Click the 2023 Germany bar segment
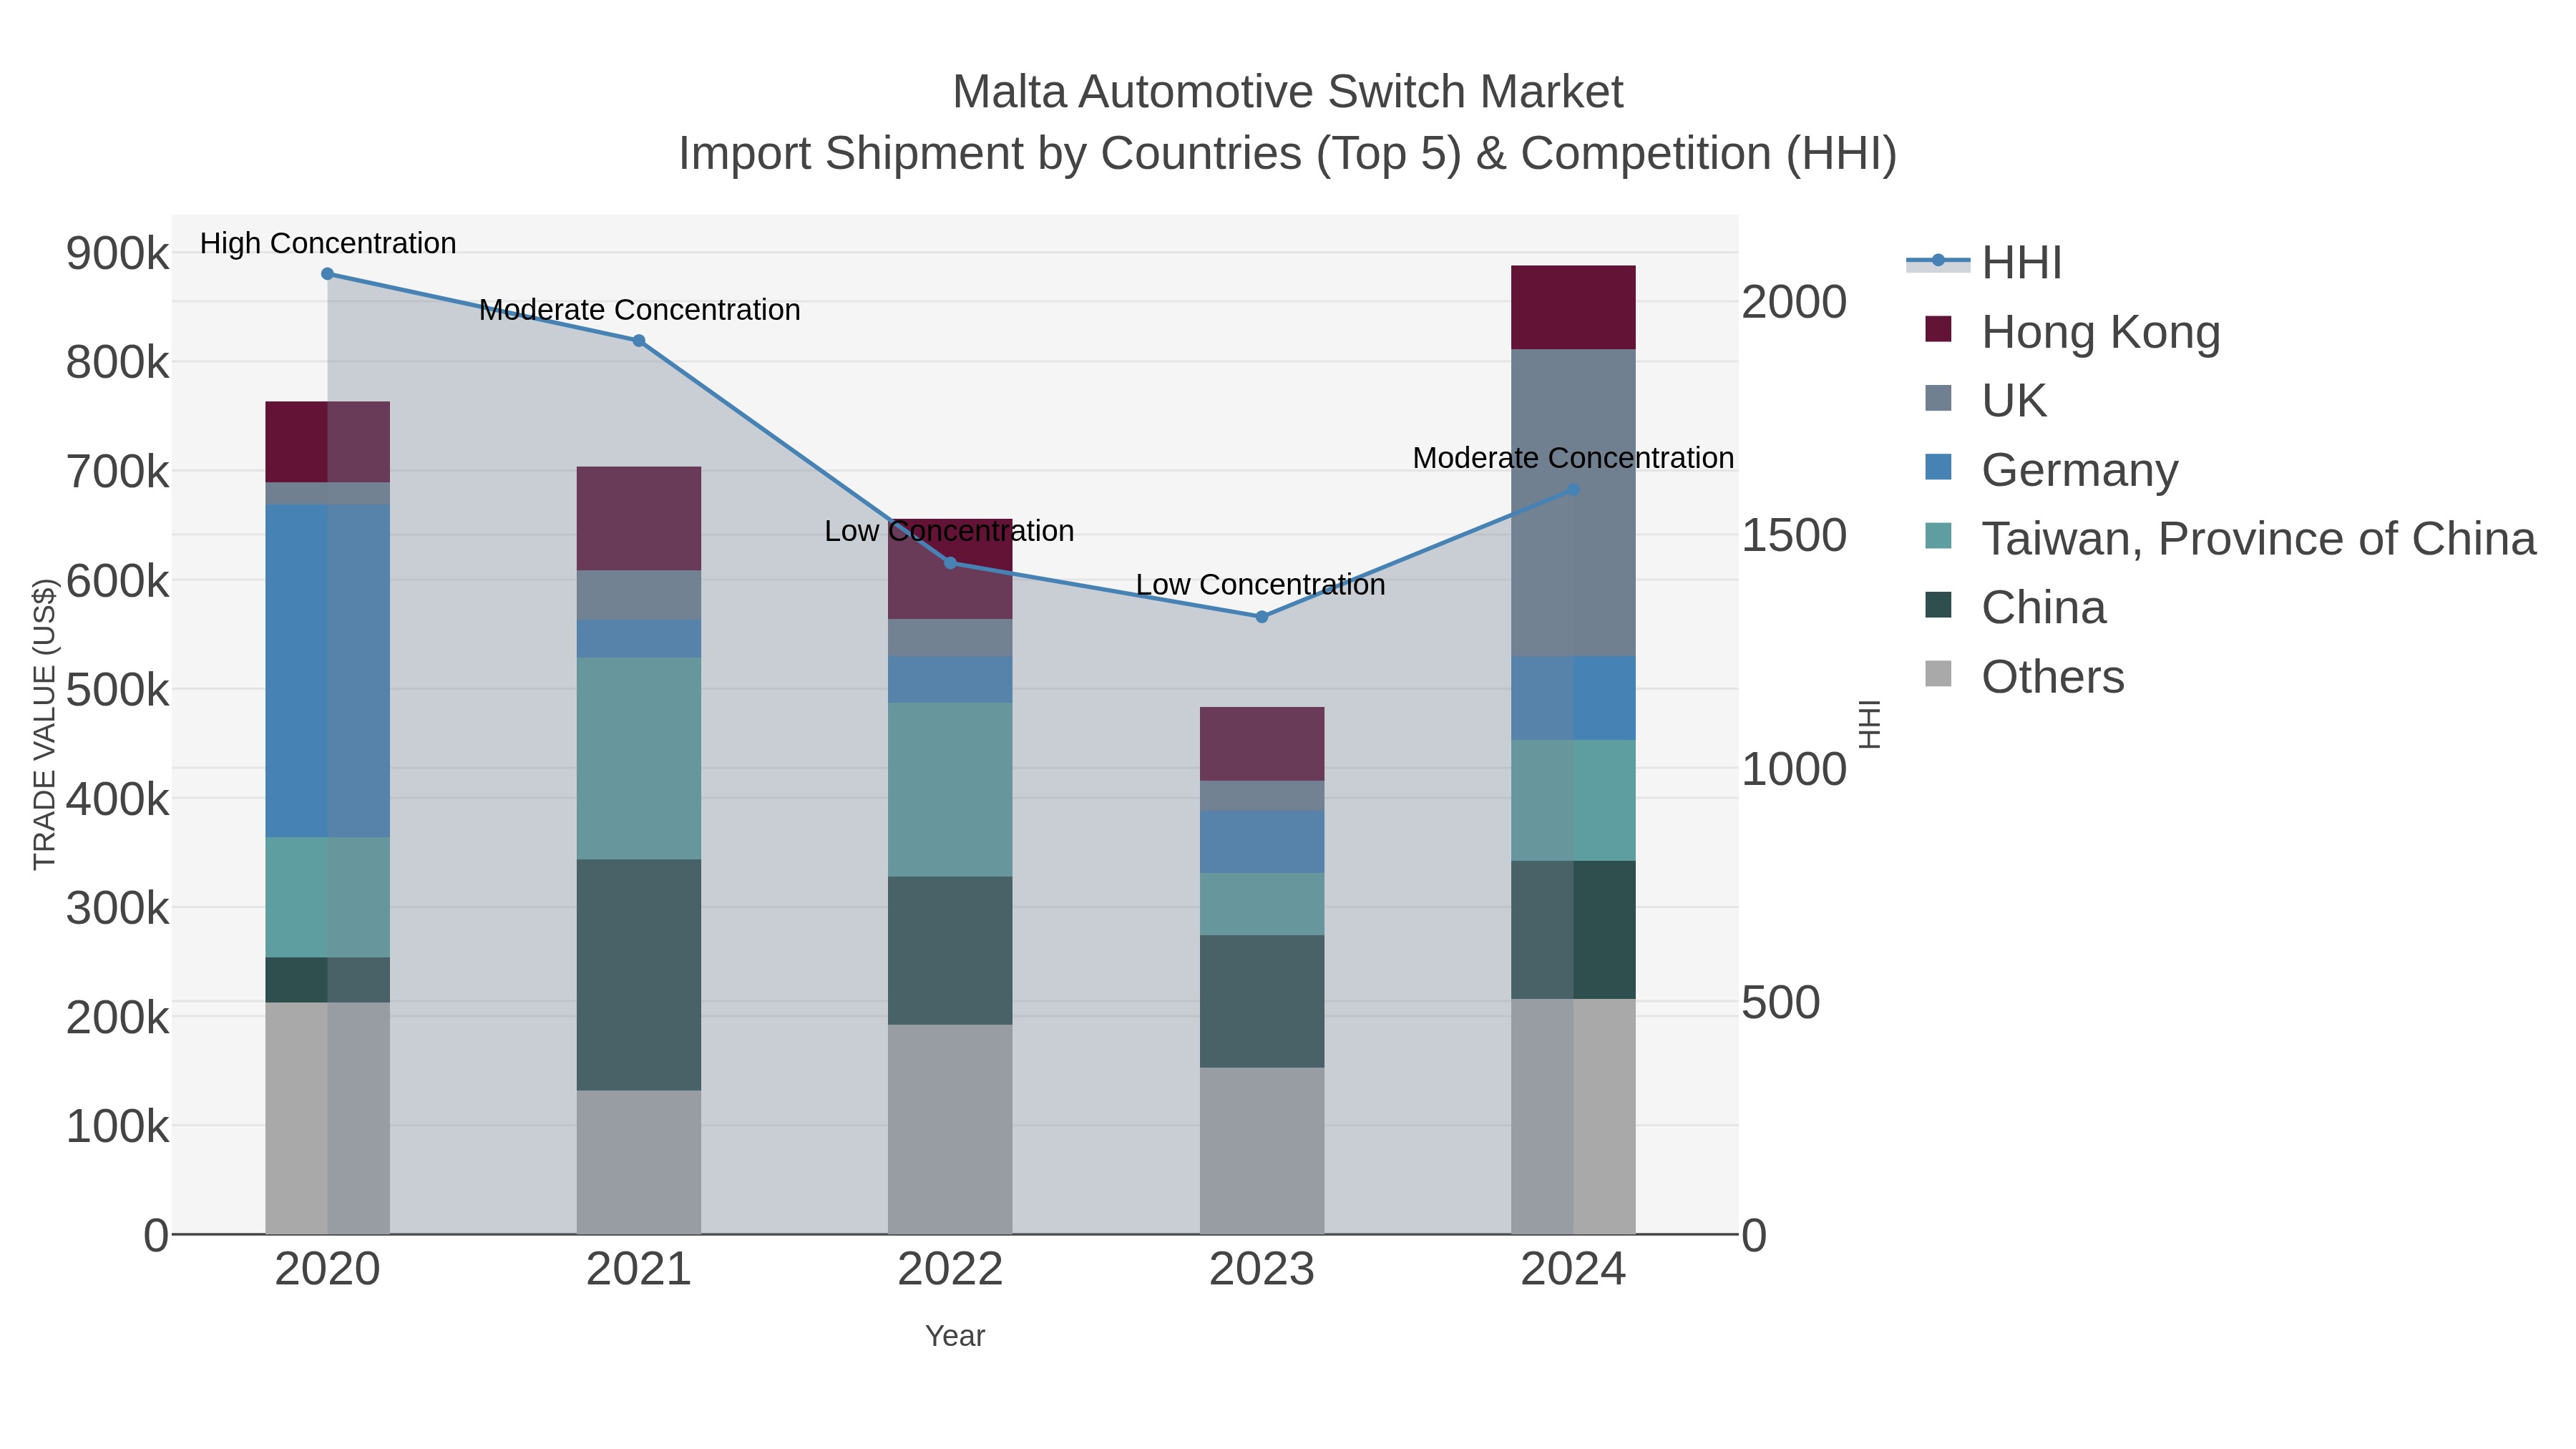 pos(1262,842)
